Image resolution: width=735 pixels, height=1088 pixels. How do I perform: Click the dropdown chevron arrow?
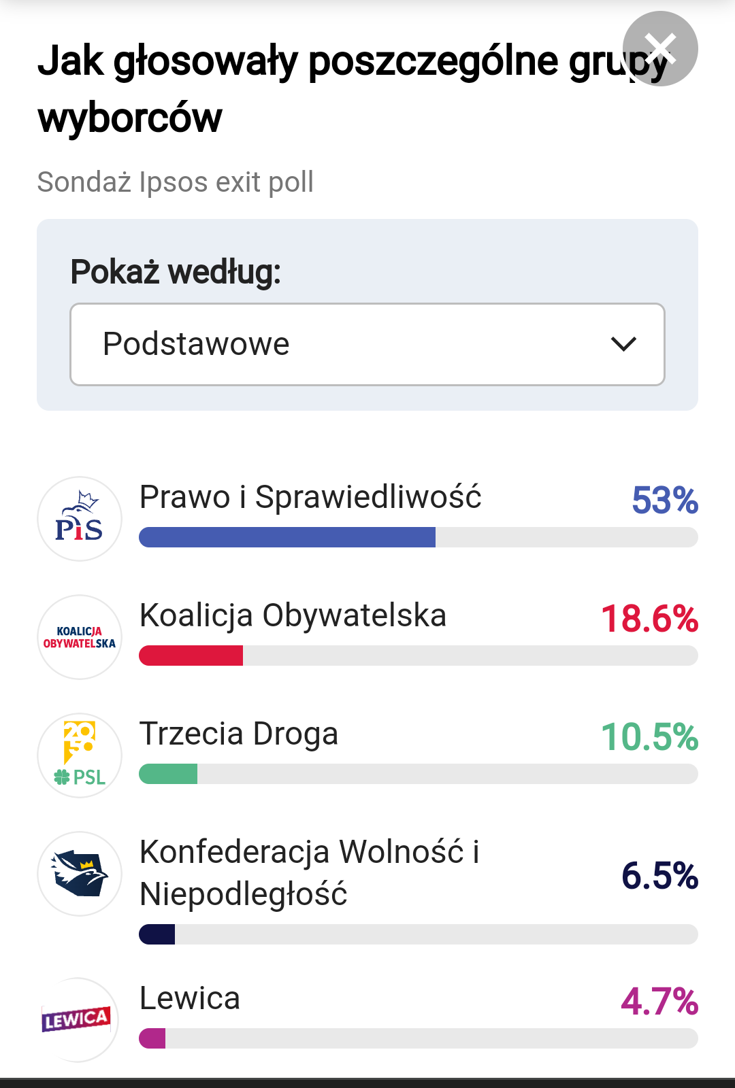click(x=623, y=344)
